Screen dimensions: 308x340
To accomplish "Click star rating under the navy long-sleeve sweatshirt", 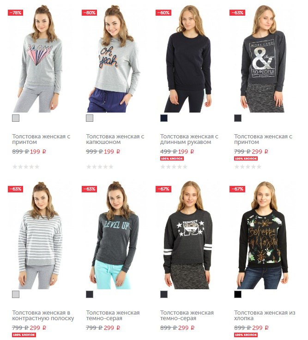I will coord(174,167).
